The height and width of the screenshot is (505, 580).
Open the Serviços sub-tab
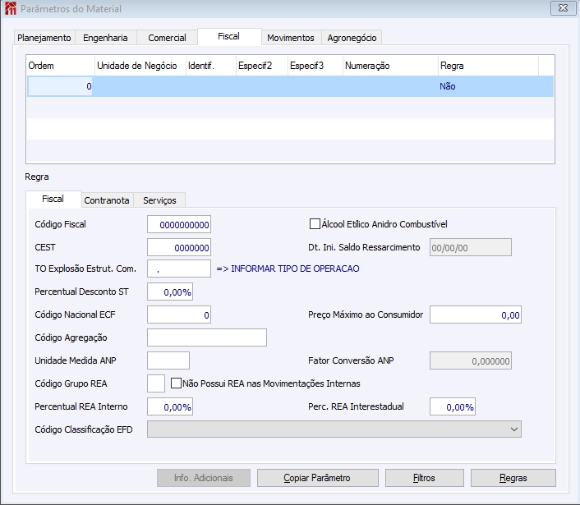click(159, 200)
